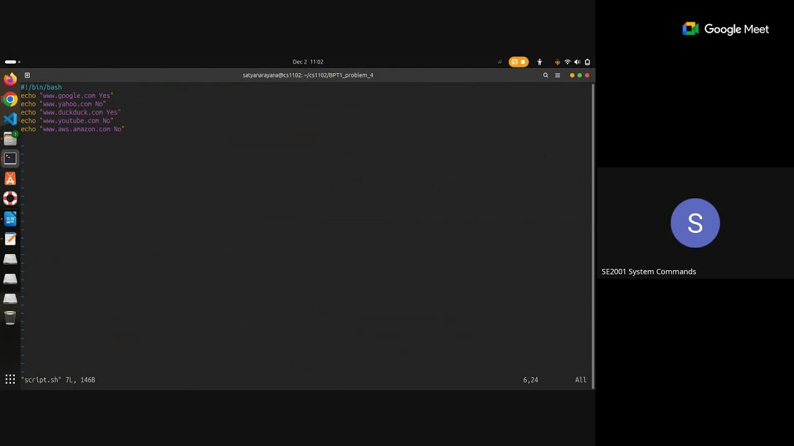Click the S participant avatar in Meet

coord(695,223)
